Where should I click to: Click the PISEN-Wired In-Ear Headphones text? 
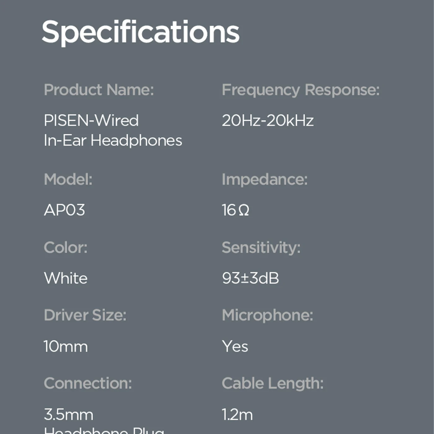tap(113, 130)
